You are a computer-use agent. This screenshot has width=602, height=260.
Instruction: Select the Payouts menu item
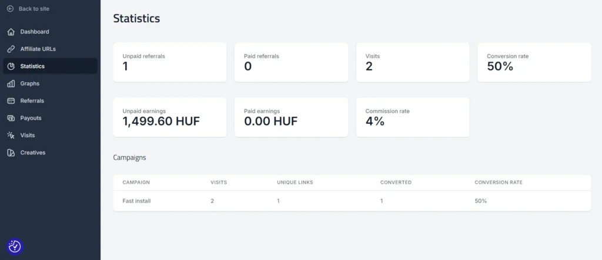[x=31, y=118]
